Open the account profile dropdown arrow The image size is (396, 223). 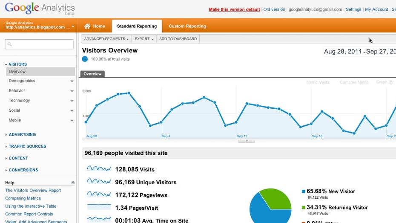tap(73, 26)
